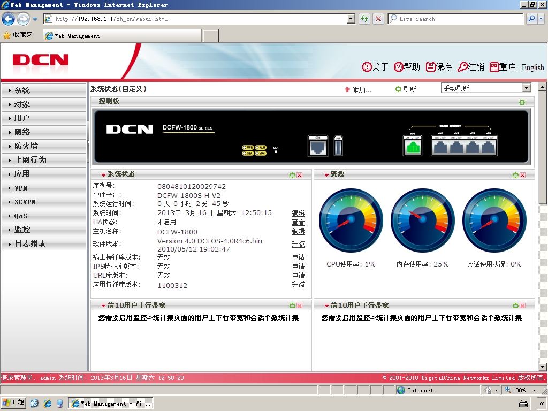Click the search magnifier button
Viewport: 548px width, 411px height.
[531, 19]
